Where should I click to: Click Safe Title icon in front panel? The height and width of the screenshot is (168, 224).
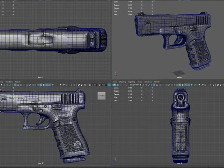point(33,85)
